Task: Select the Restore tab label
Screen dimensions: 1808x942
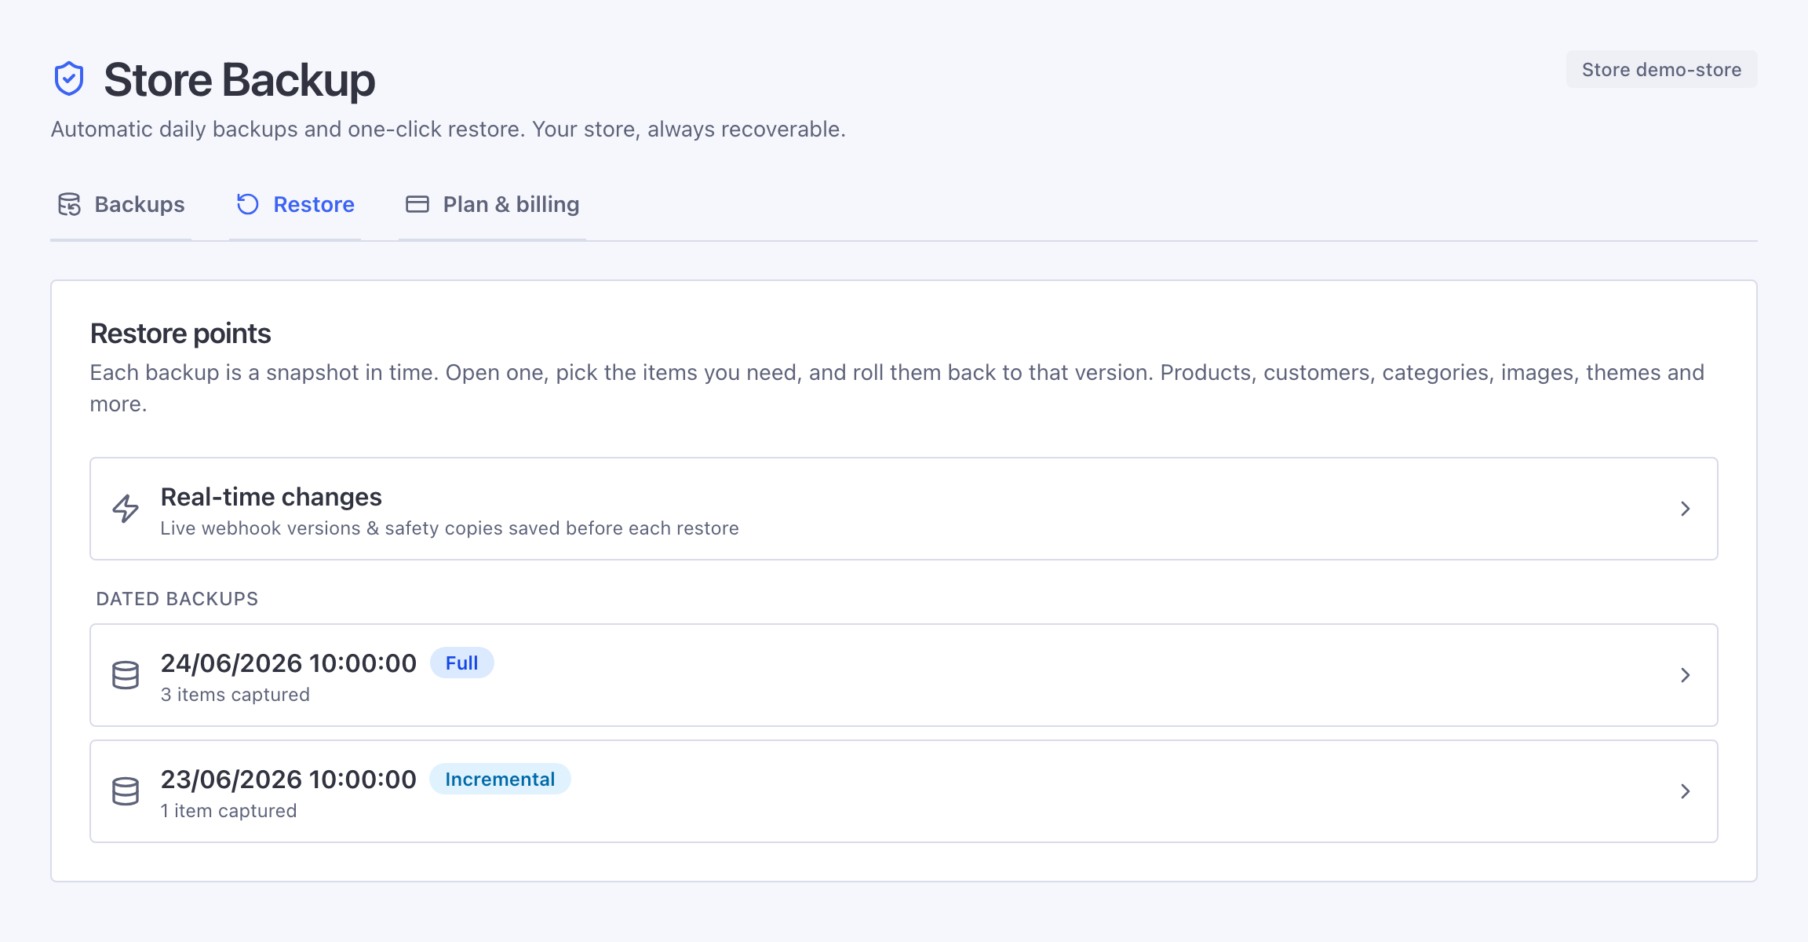Action: (x=314, y=205)
